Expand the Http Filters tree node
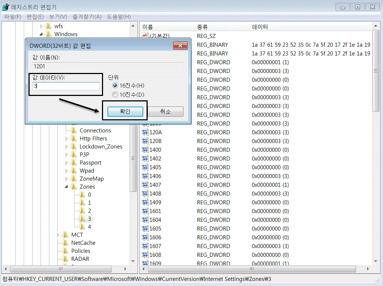This screenshot has width=383, height=286. pos(67,139)
